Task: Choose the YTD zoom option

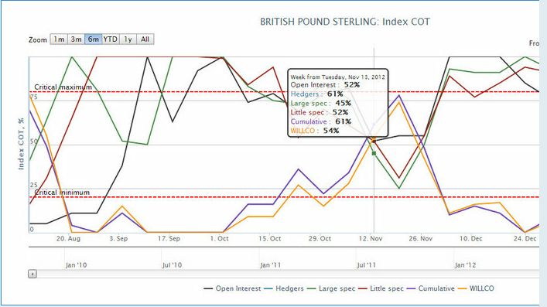Action: click(111, 39)
